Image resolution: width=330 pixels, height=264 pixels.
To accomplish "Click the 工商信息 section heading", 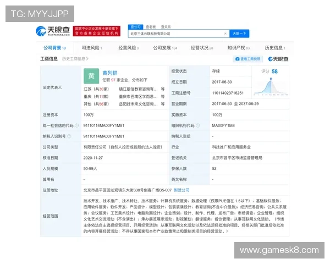I will click(x=49, y=59).
